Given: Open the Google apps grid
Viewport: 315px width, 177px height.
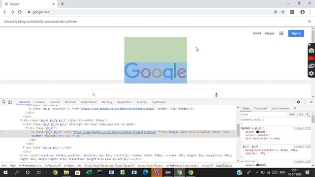Looking at the screenshot, I should 281,33.
